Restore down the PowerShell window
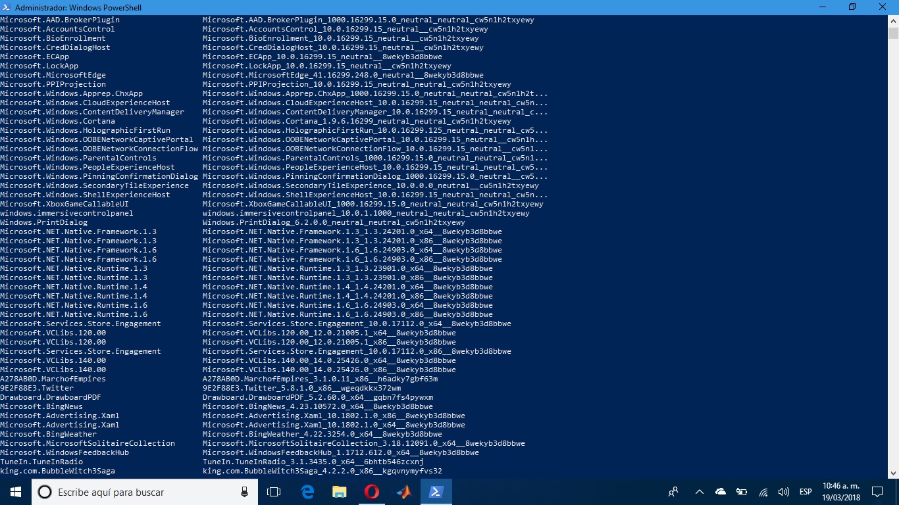This screenshot has width=899, height=505. coord(853,7)
